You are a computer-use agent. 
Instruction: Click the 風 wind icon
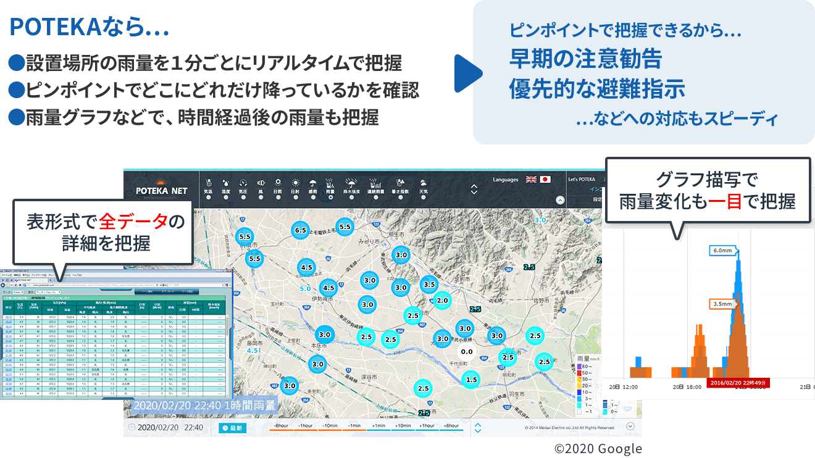coord(261,183)
